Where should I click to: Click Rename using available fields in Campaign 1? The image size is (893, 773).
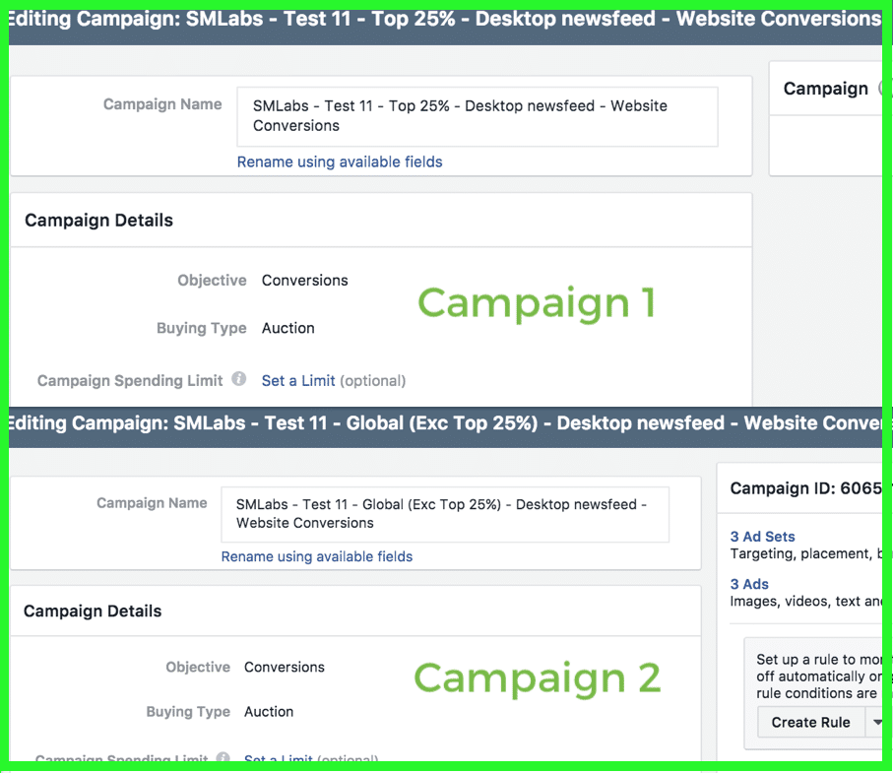click(x=340, y=161)
